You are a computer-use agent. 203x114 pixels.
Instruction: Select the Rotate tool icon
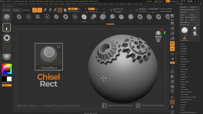click(x=55, y=10)
